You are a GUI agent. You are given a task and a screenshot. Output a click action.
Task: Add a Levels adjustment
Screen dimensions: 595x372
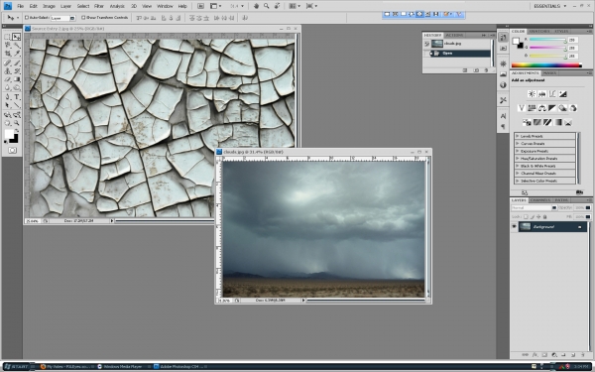541,94
